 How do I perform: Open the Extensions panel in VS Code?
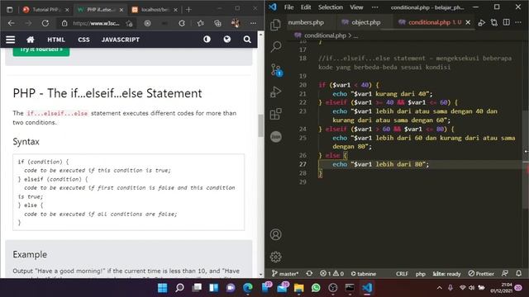pos(275,114)
